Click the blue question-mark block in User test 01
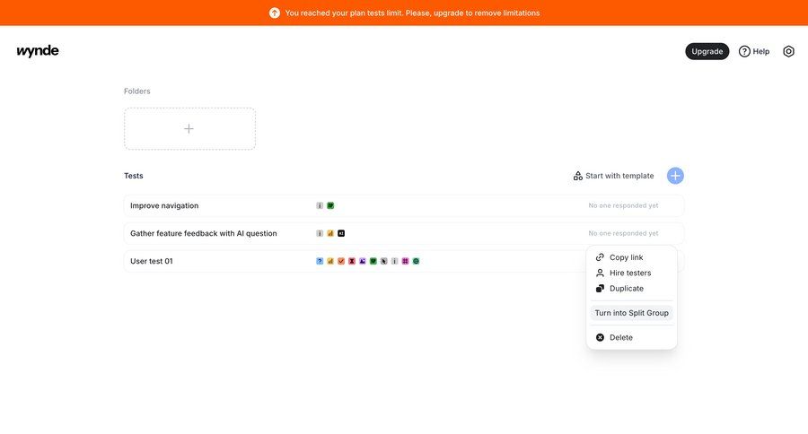 [320, 261]
